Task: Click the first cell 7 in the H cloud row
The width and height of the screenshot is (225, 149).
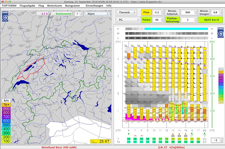Action: tap(129, 29)
